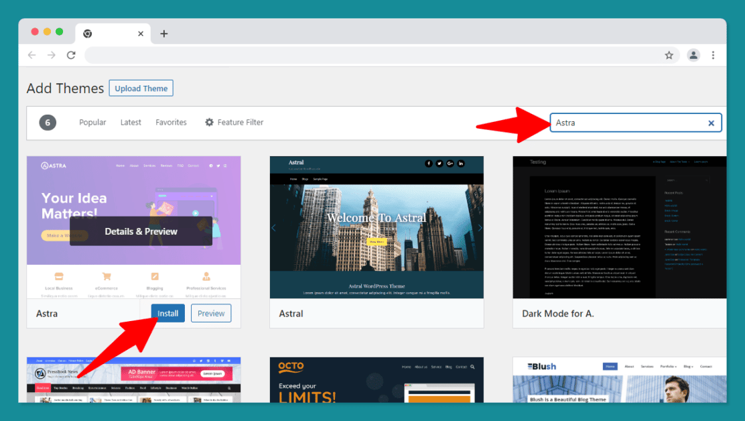Go back using the browser back arrow
The image size is (745, 421).
32,55
